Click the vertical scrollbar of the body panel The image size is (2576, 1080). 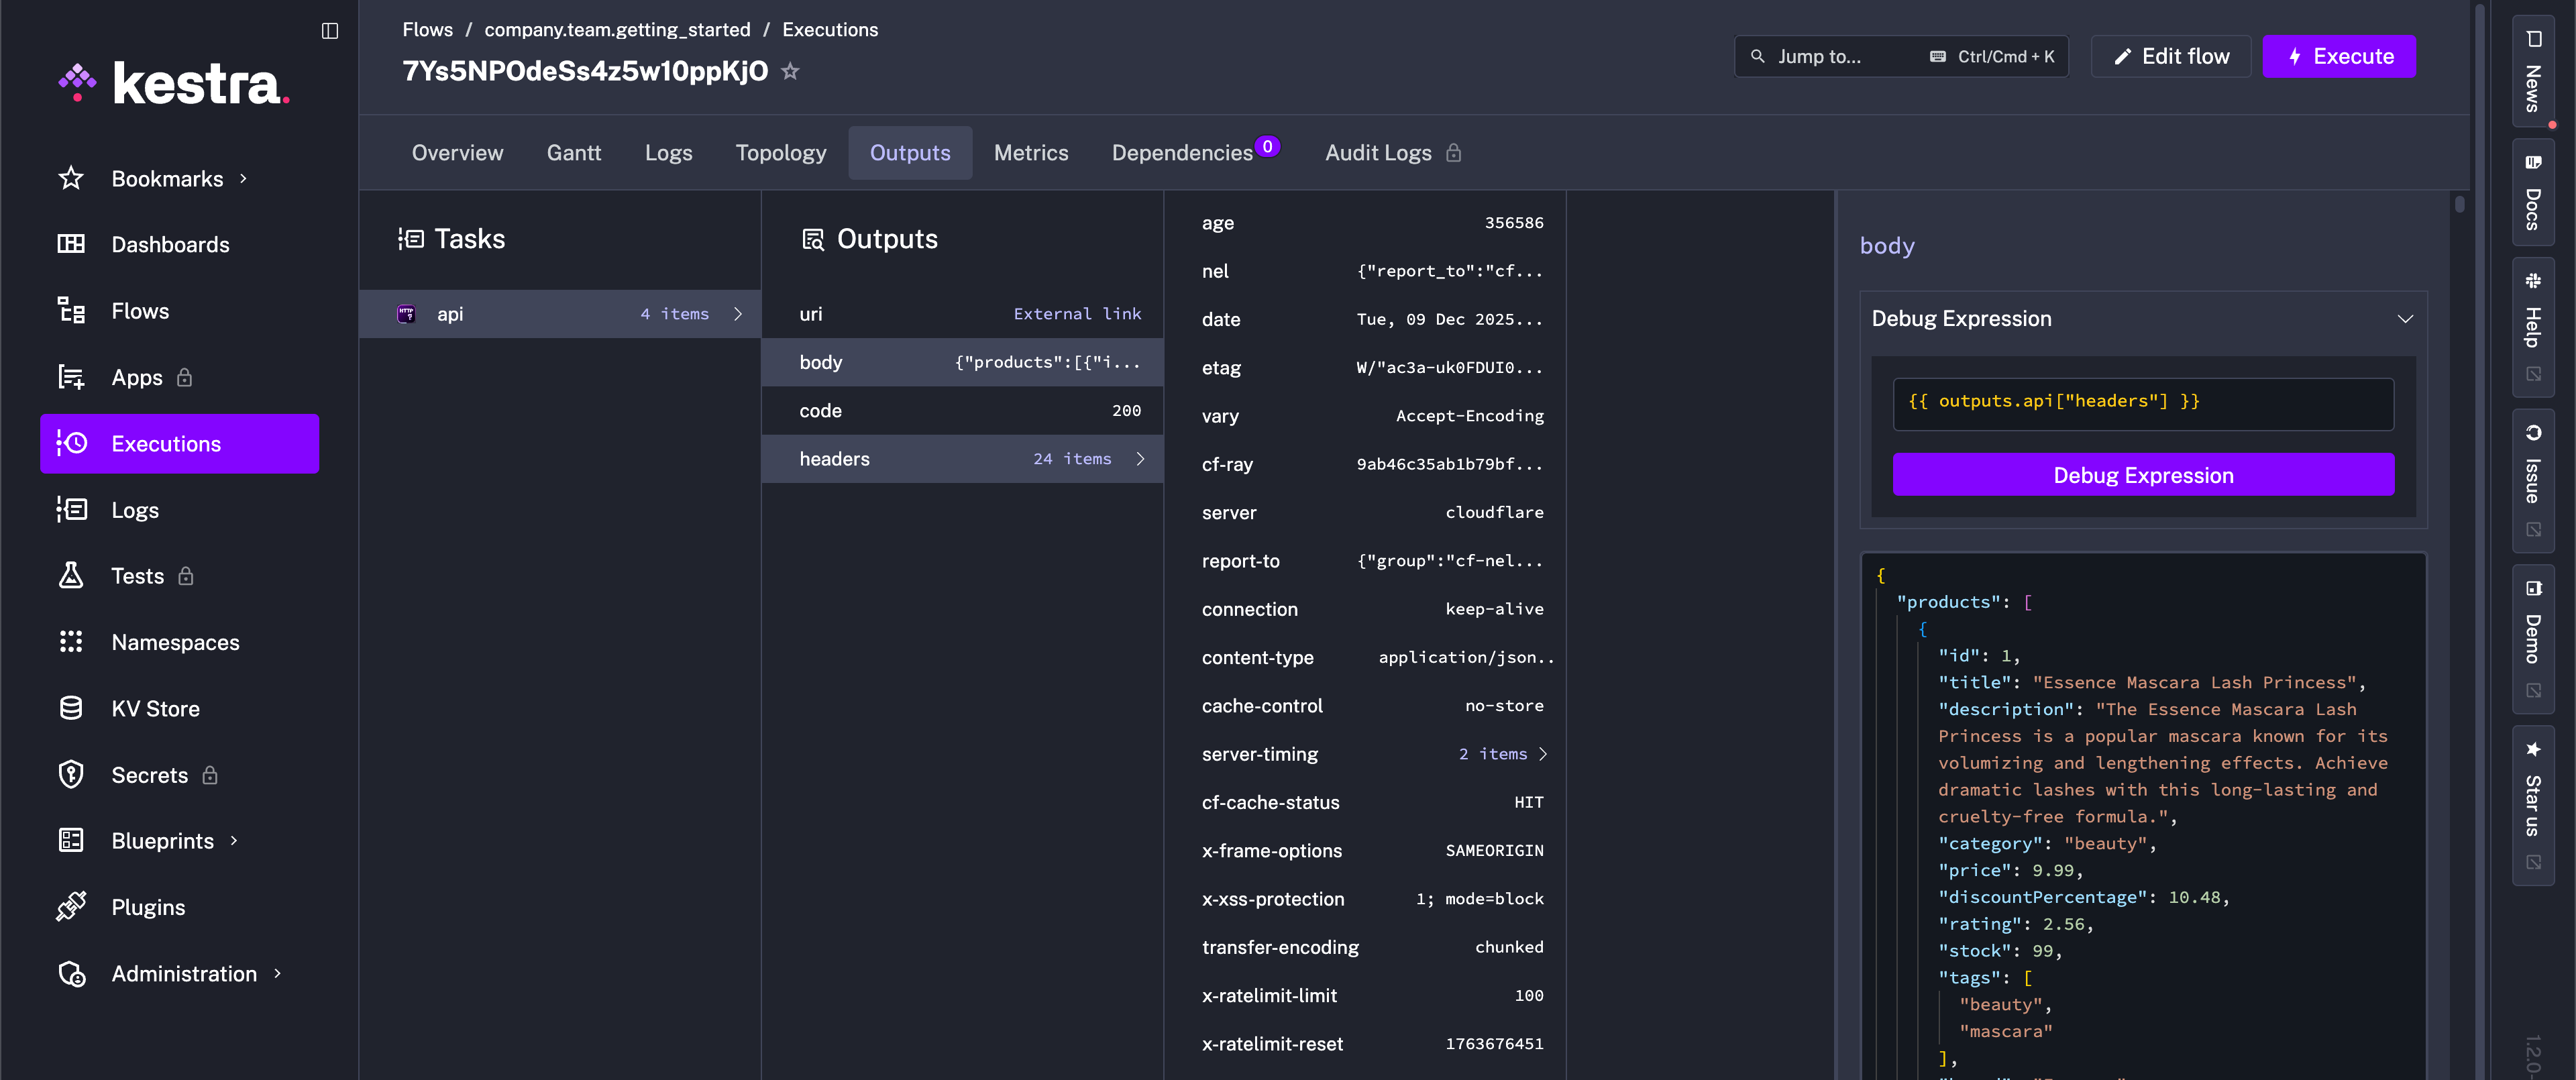(x=2459, y=205)
